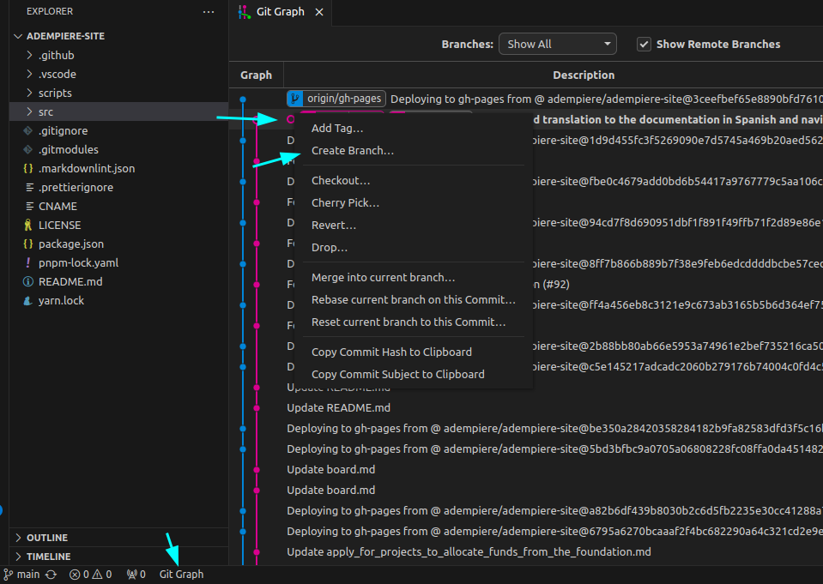Expand the src folder

[x=29, y=111]
